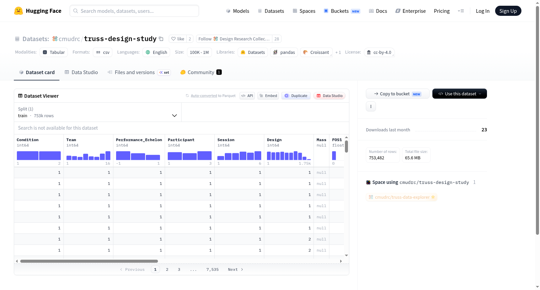Open the Community tab
This screenshot has width=540, height=290.
(201, 72)
